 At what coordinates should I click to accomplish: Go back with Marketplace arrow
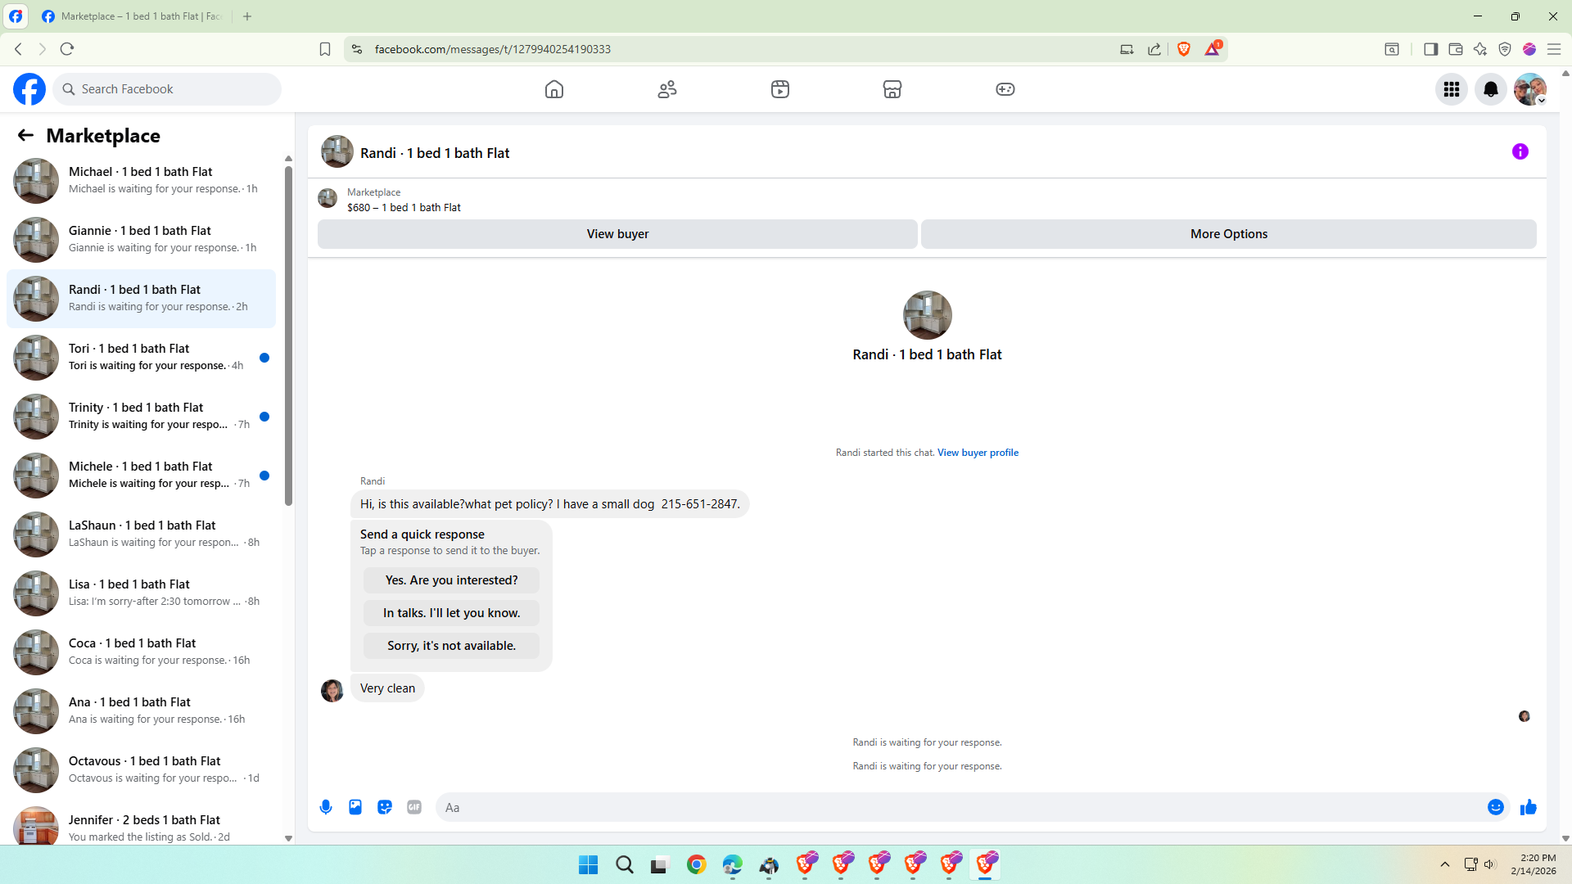pos(25,135)
